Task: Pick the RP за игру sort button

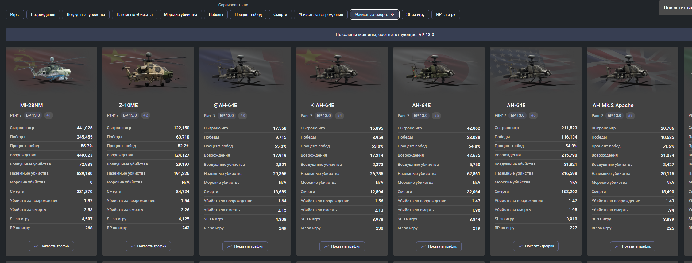Action: click(x=446, y=15)
